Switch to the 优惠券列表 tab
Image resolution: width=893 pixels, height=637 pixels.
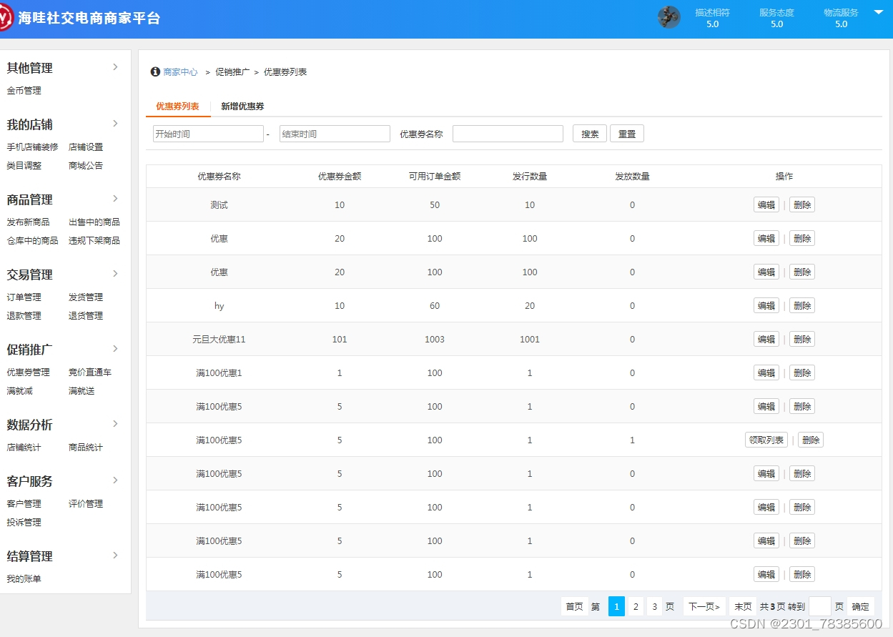click(x=177, y=107)
